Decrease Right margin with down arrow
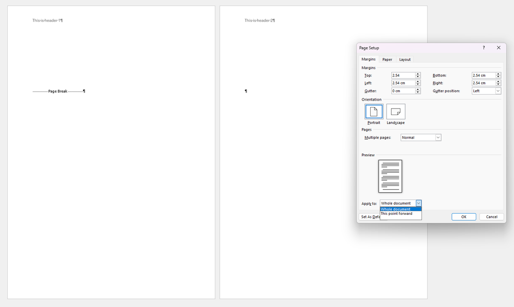The image size is (514, 307). coord(498,85)
